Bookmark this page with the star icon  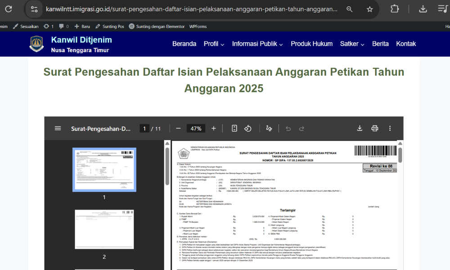pyautogui.click(x=369, y=9)
